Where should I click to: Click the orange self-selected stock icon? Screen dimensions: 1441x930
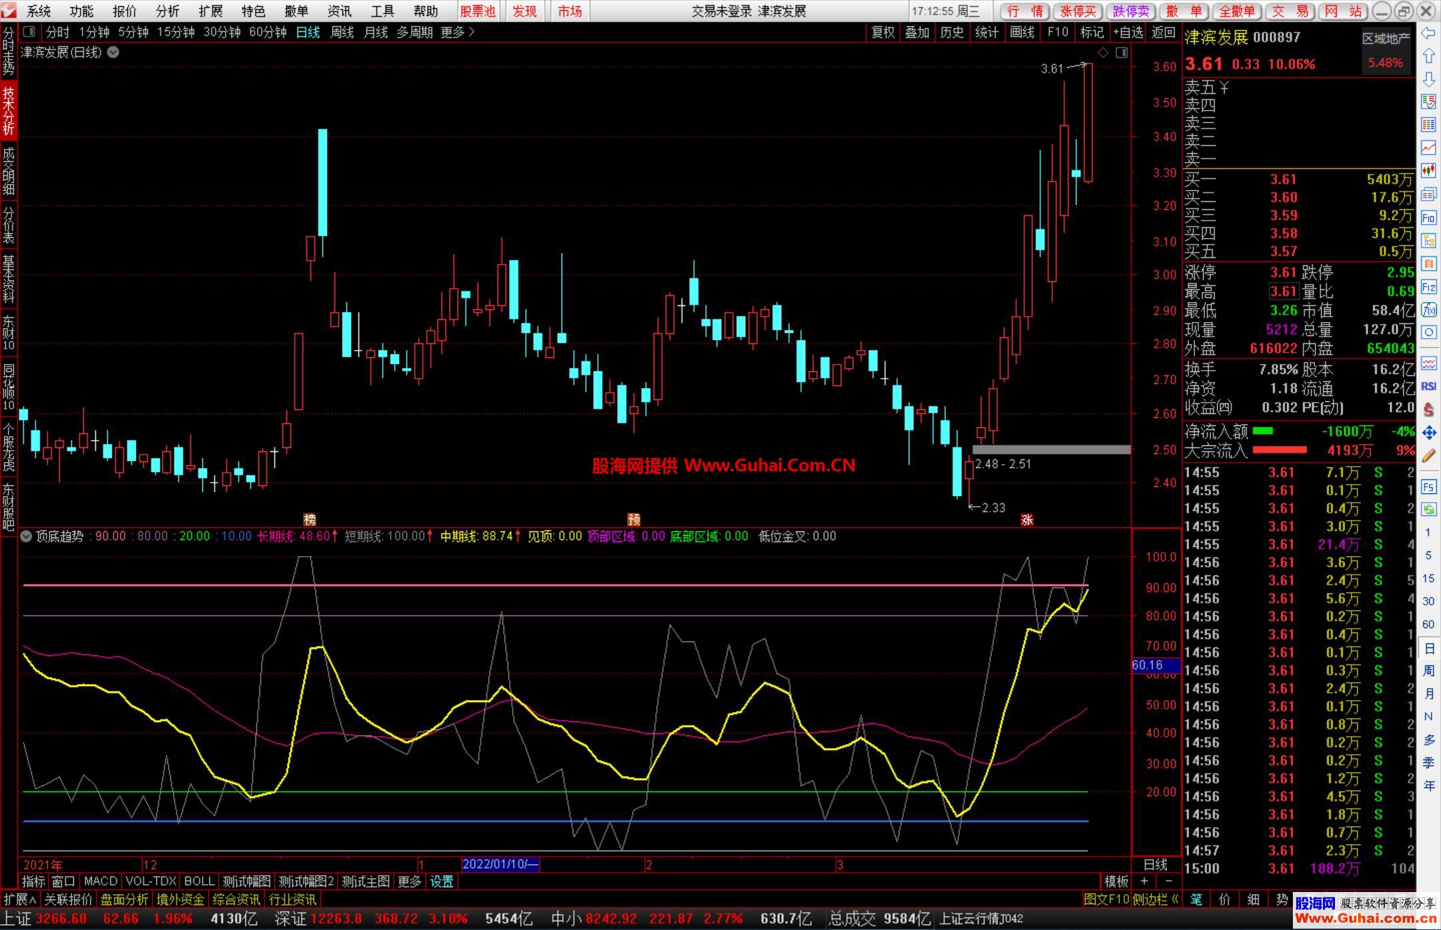pyautogui.click(x=1428, y=264)
